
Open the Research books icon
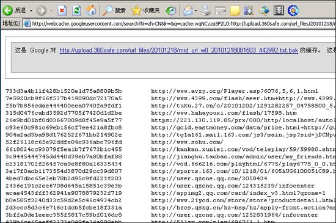(249, 10)
